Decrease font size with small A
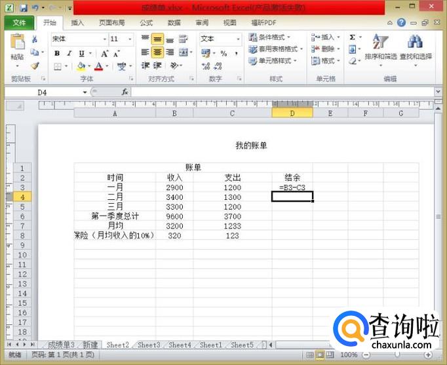447x365 pixels. (x=116, y=53)
